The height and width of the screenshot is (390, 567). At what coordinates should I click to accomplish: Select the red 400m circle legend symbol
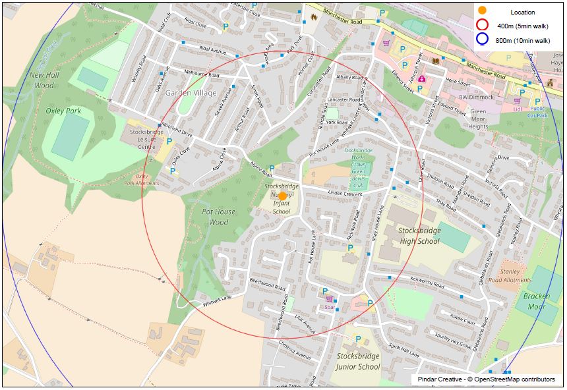[483, 26]
